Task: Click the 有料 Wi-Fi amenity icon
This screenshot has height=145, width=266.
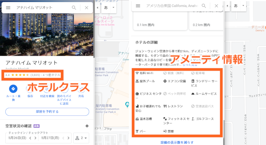Action: (x=137, y=73)
